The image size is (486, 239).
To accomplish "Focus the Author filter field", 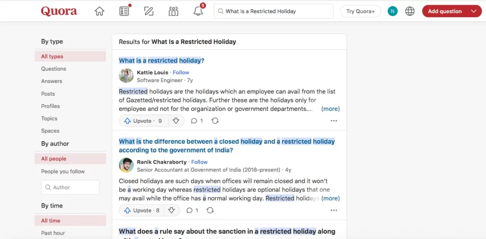I will 70,187.
